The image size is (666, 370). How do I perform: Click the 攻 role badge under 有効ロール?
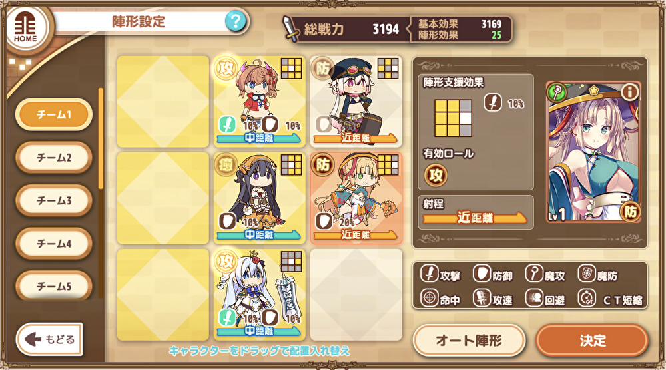click(436, 175)
